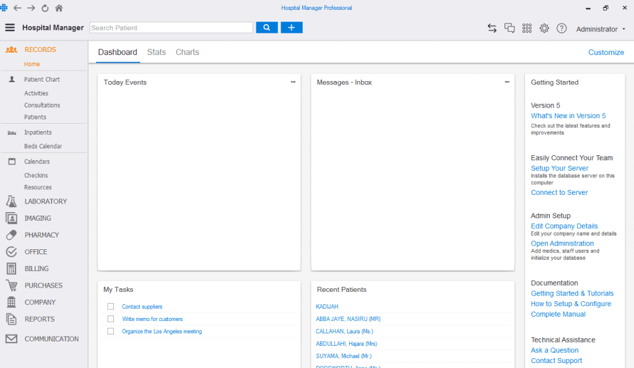
Task: Check the Contact suppliers task checkbox
Action: pyautogui.click(x=111, y=307)
